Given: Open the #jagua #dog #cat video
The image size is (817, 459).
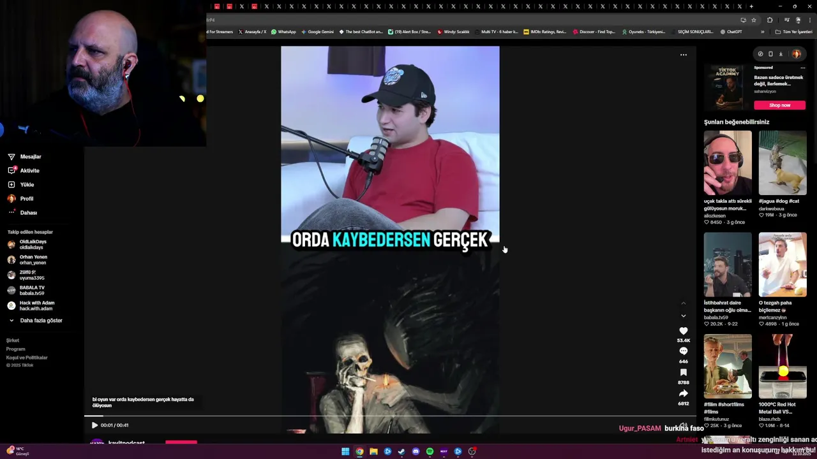Looking at the screenshot, I should 783,163.
